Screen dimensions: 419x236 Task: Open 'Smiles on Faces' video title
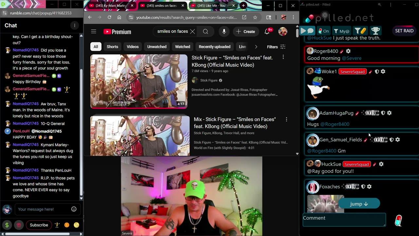[232, 61]
